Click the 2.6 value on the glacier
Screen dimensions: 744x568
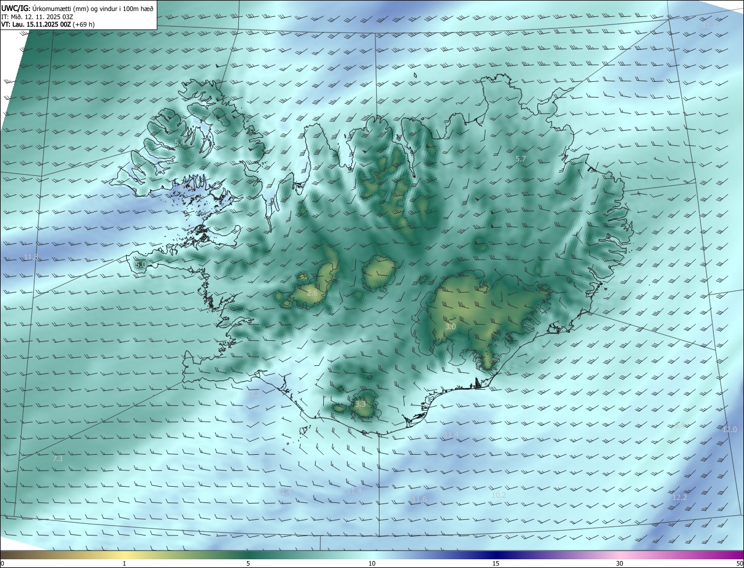pos(312,293)
